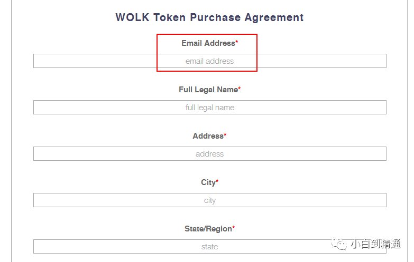Click the red highlight box's top border
Viewport: 414px width, 262px height.
(207, 35)
